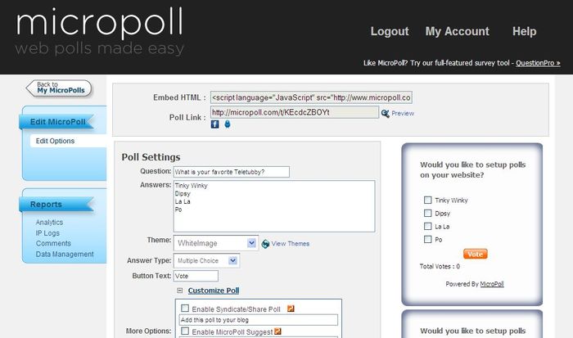
Task: Click the Facebook share icon
Action: tap(215, 124)
